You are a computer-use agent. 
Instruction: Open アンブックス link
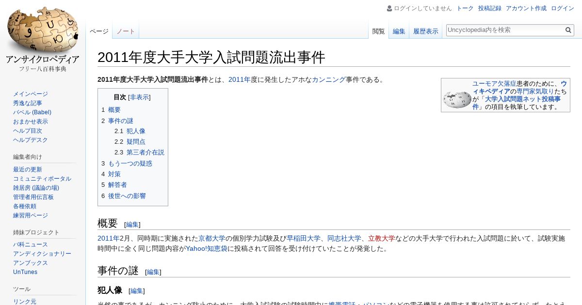[31, 263]
